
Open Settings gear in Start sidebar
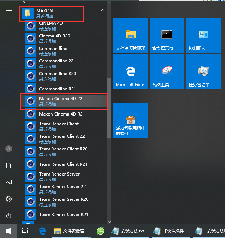tap(9, 199)
